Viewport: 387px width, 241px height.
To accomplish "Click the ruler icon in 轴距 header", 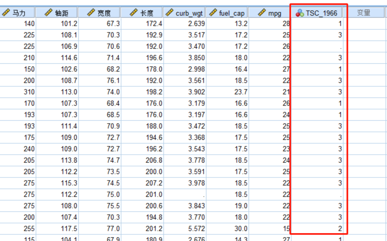I will pyautogui.click(x=48, y=13).
